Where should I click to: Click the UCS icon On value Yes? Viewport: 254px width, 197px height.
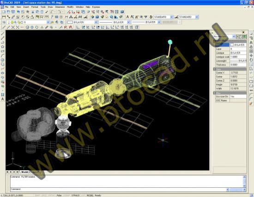[x=238, y=96]
